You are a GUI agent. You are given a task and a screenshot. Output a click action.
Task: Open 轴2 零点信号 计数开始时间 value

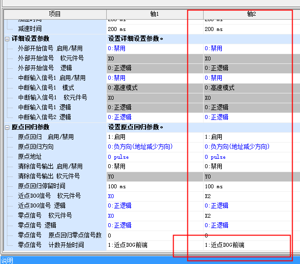[x=251, y=245]
